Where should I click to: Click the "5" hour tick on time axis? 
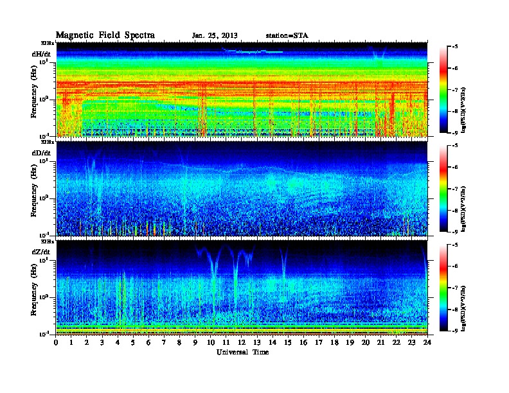point(133,343)
